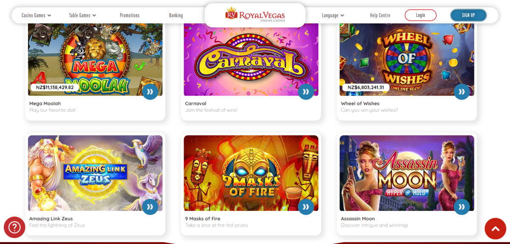Image resolution: width=510 pixels, height=244 pixels.
Task: Click the play arrow icon on Wheel of Wishes
Action: pos(462,91)
